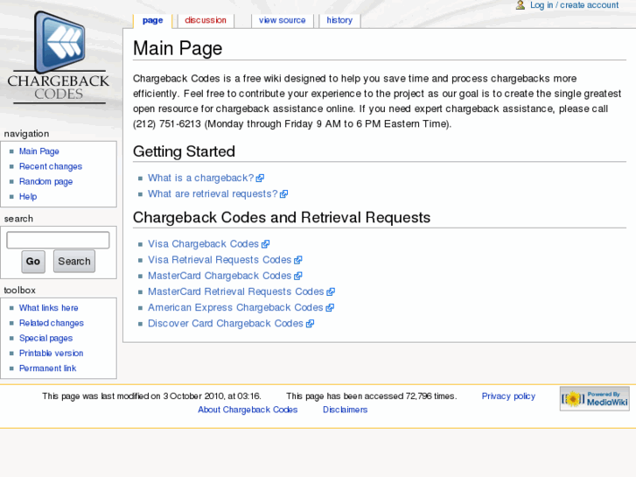Viewport: 636px width, 477px height.
Task: Open the Help link in navigation
Action: [x=28, y=197]
